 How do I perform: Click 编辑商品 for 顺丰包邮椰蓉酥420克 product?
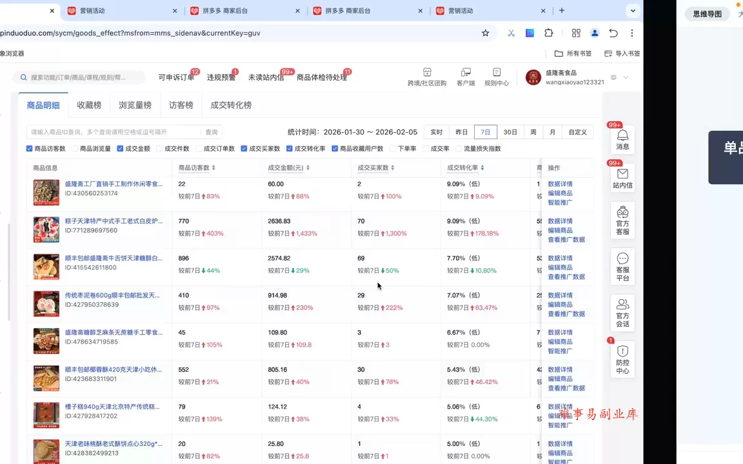560,379
